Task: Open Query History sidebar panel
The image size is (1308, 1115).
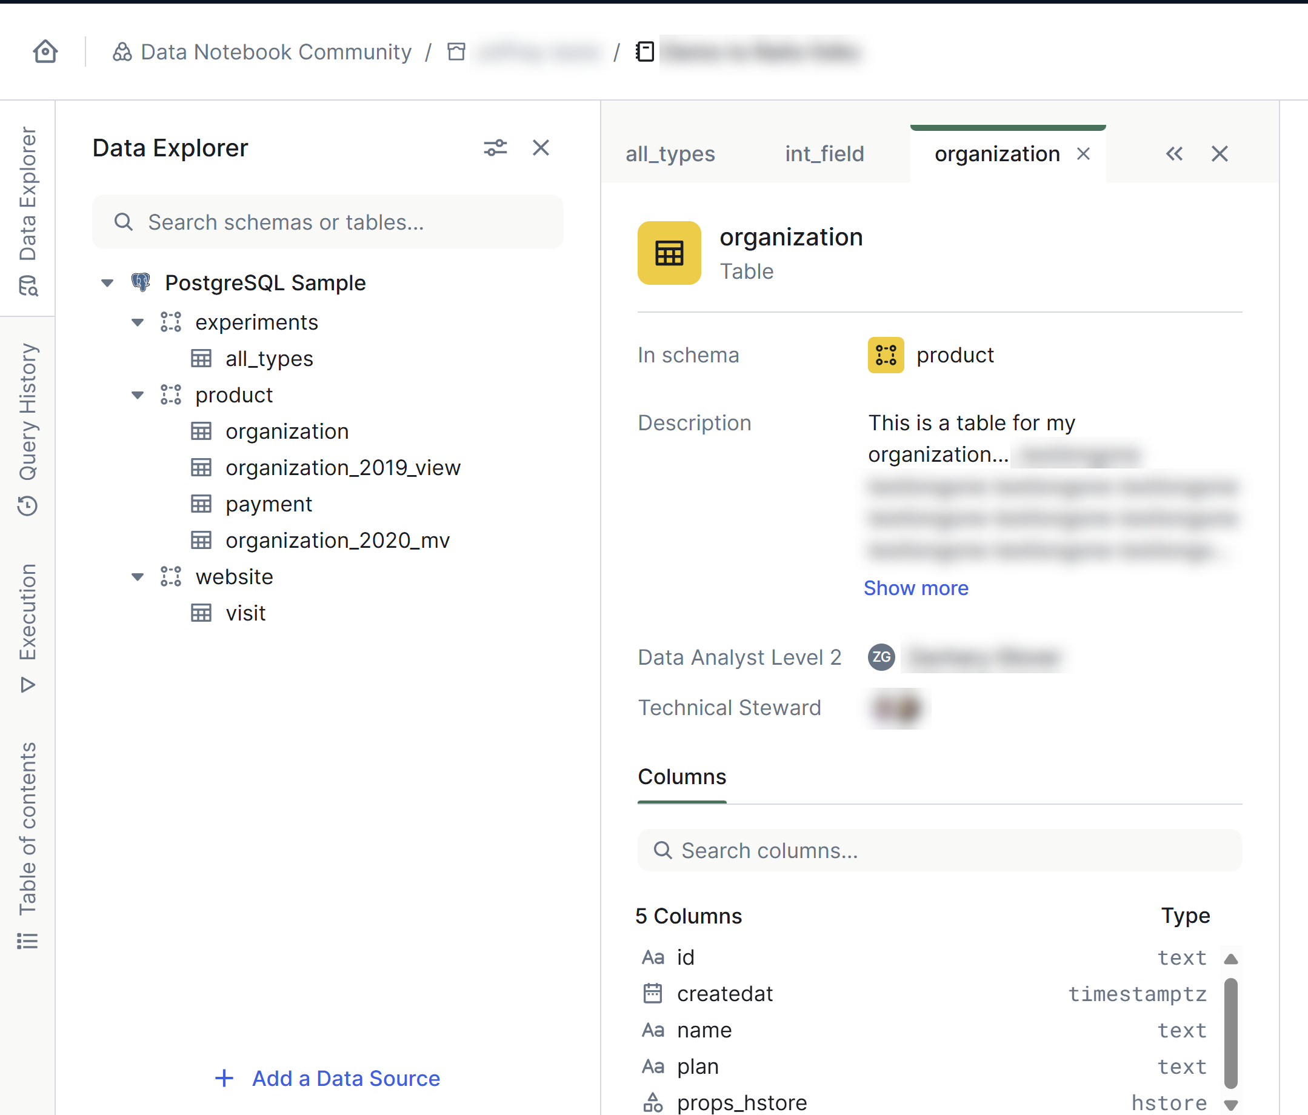Action: point(28,429)
